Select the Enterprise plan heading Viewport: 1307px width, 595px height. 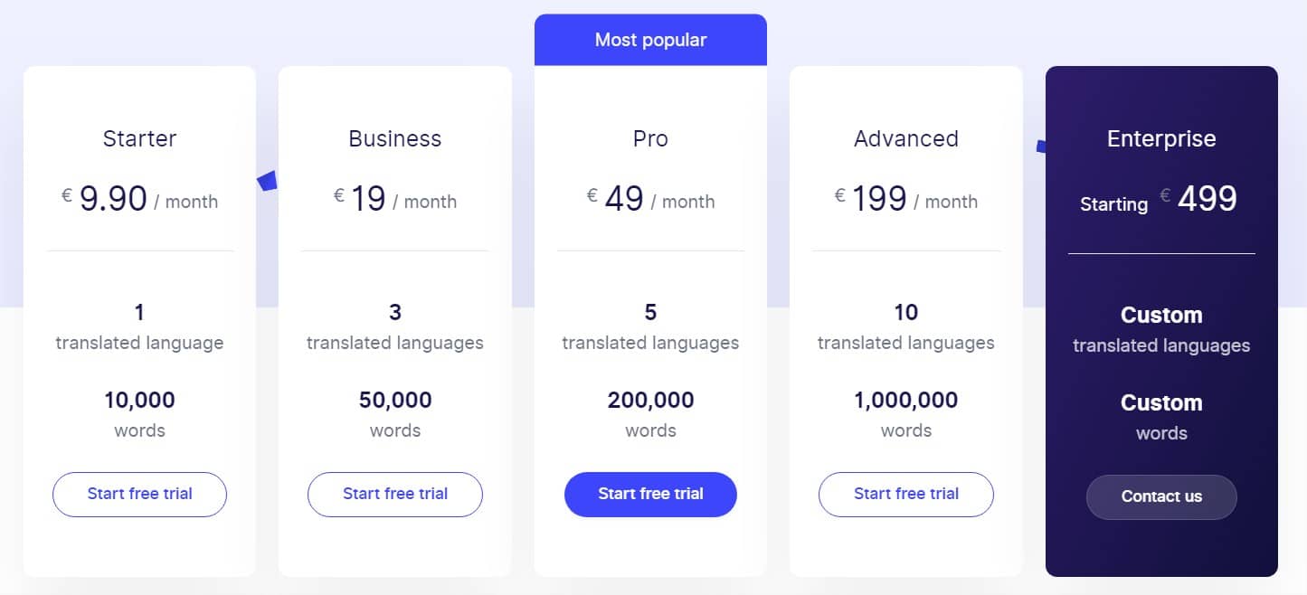(x=1161, y=138)
